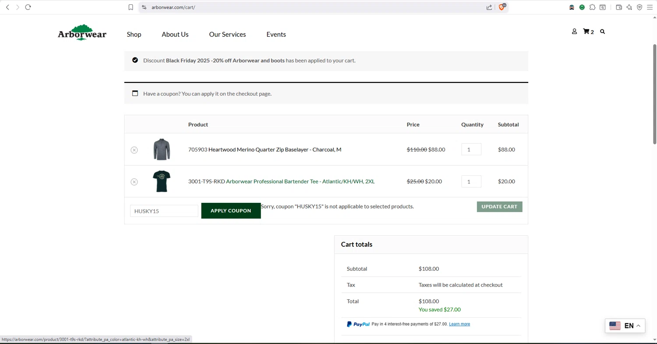Open the masked-face extension icon
Screen dimensions: 657x344
572,7
